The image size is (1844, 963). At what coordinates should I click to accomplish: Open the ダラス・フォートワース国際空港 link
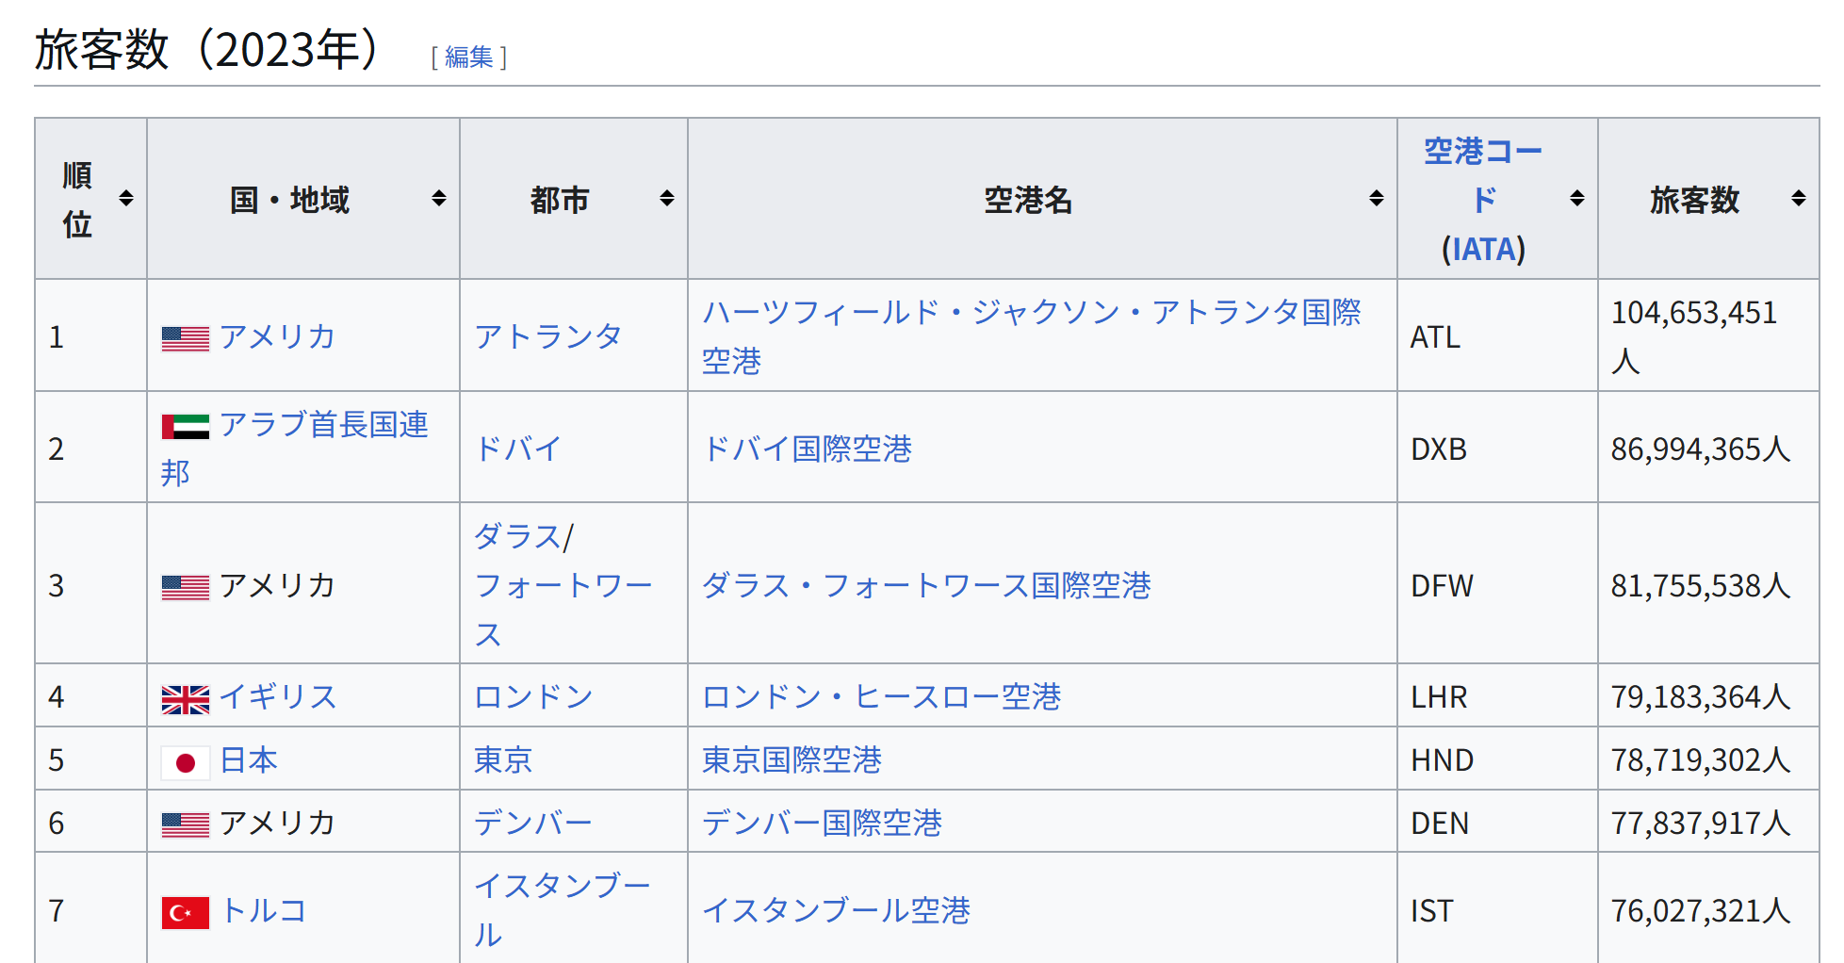(927, 585)
